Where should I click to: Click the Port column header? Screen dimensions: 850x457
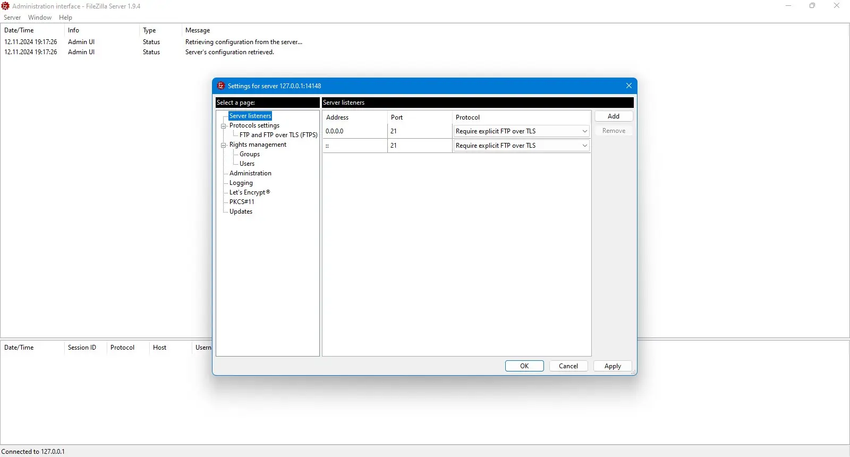420,117
